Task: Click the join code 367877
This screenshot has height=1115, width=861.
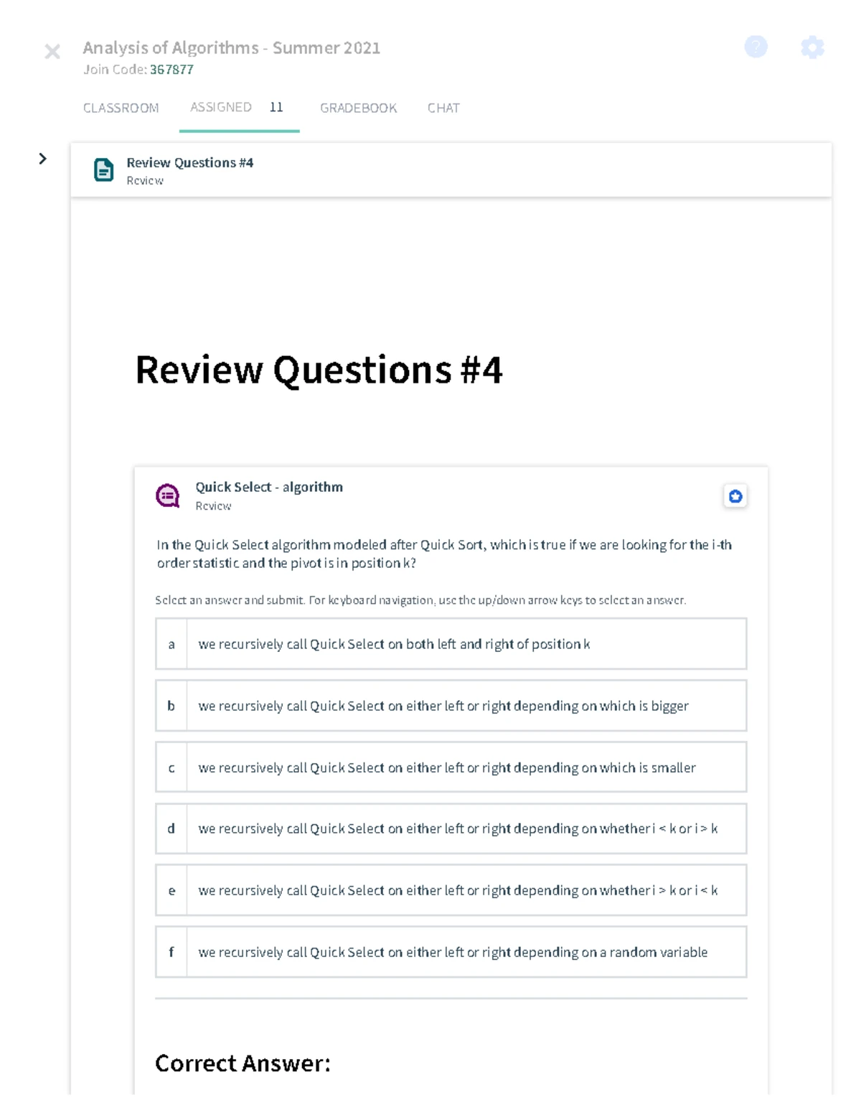Action: pos(171,70)
